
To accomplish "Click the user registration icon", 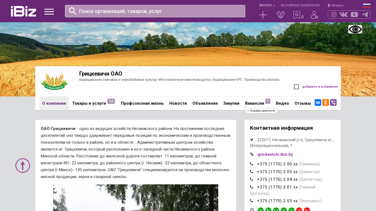I will 314,15.
